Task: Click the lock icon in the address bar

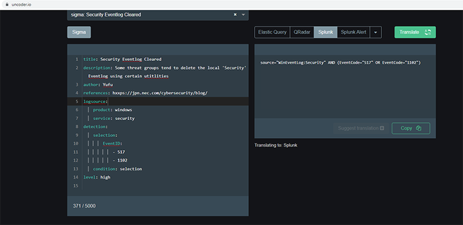Action: (x=7, y=4)
